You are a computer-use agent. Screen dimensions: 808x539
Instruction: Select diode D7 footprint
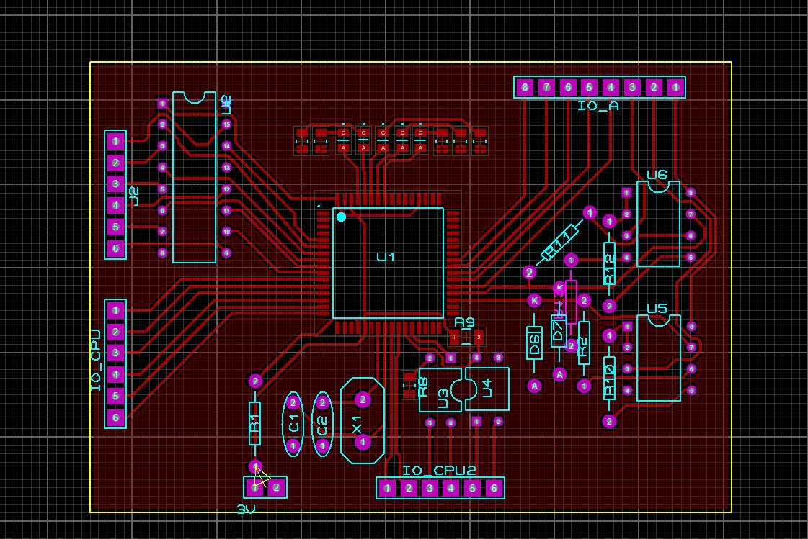558,330
